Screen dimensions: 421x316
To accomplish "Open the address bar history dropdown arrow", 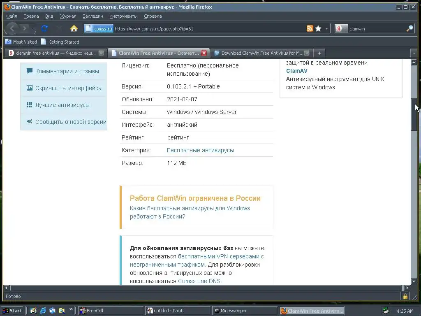I will pyautogui.click(x=326, y=28).
